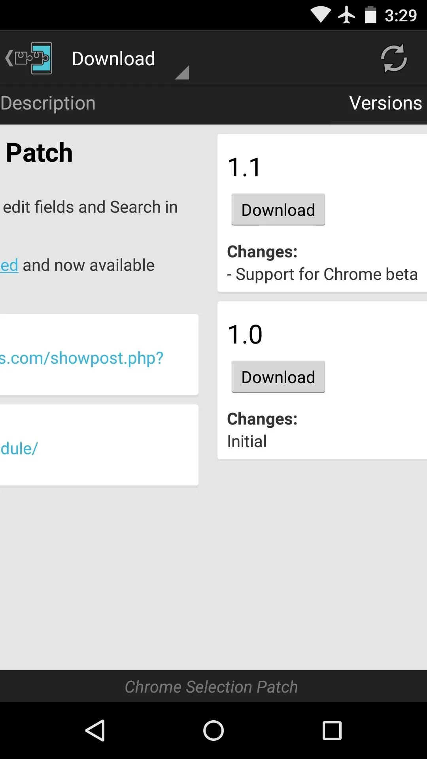Tap the Android back navigation icon
427x759 pixels.
[95, 730]
